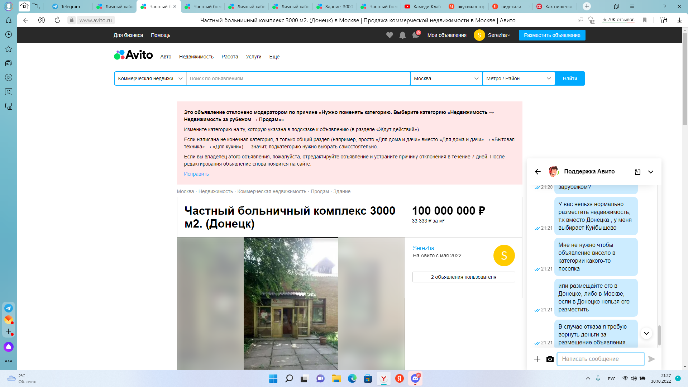Switch to the Камеди Клаб tab
The height and width of the screenshot is (387, 688).
(x=423, y=6)
